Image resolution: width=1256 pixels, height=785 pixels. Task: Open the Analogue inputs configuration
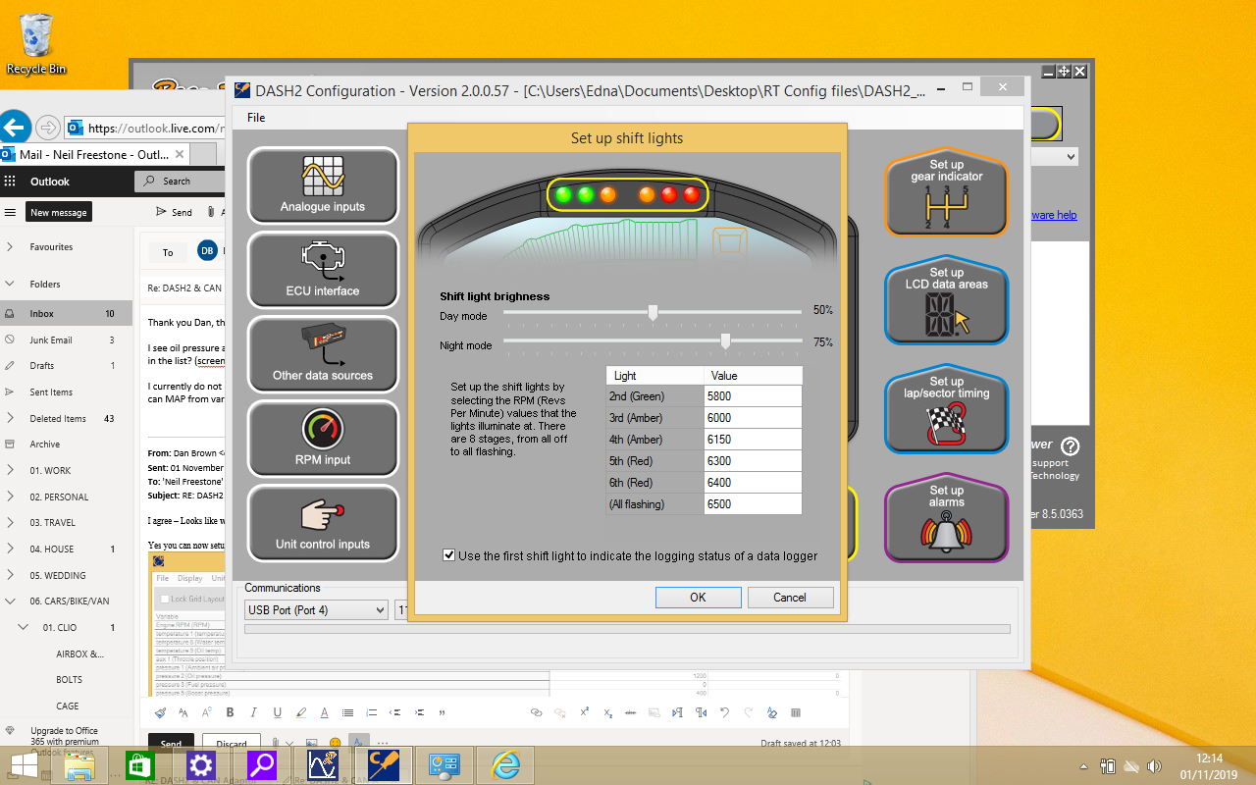pos(322,185)
